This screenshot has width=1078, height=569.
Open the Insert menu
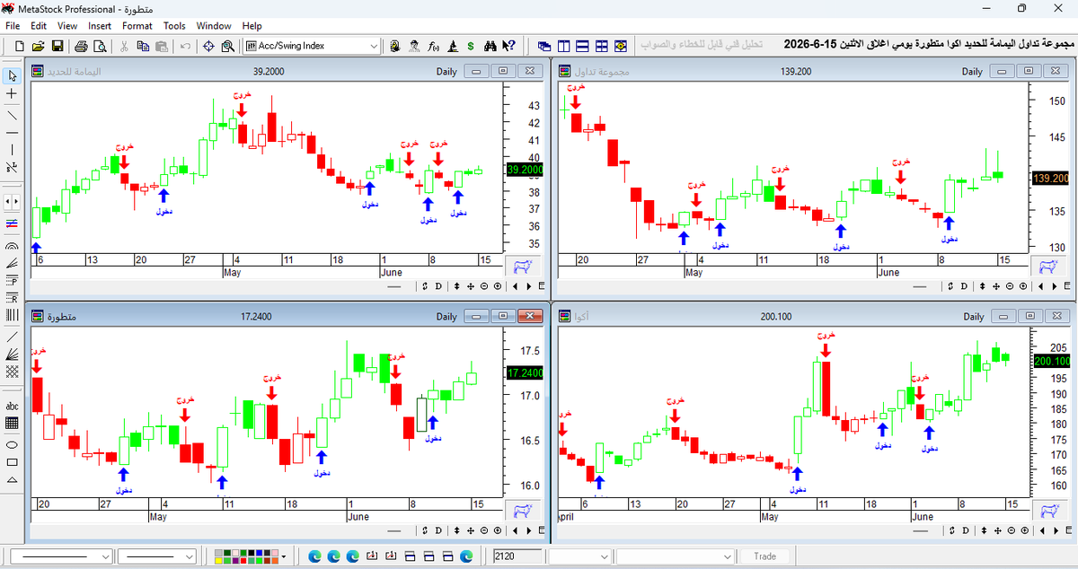point(101,26)
